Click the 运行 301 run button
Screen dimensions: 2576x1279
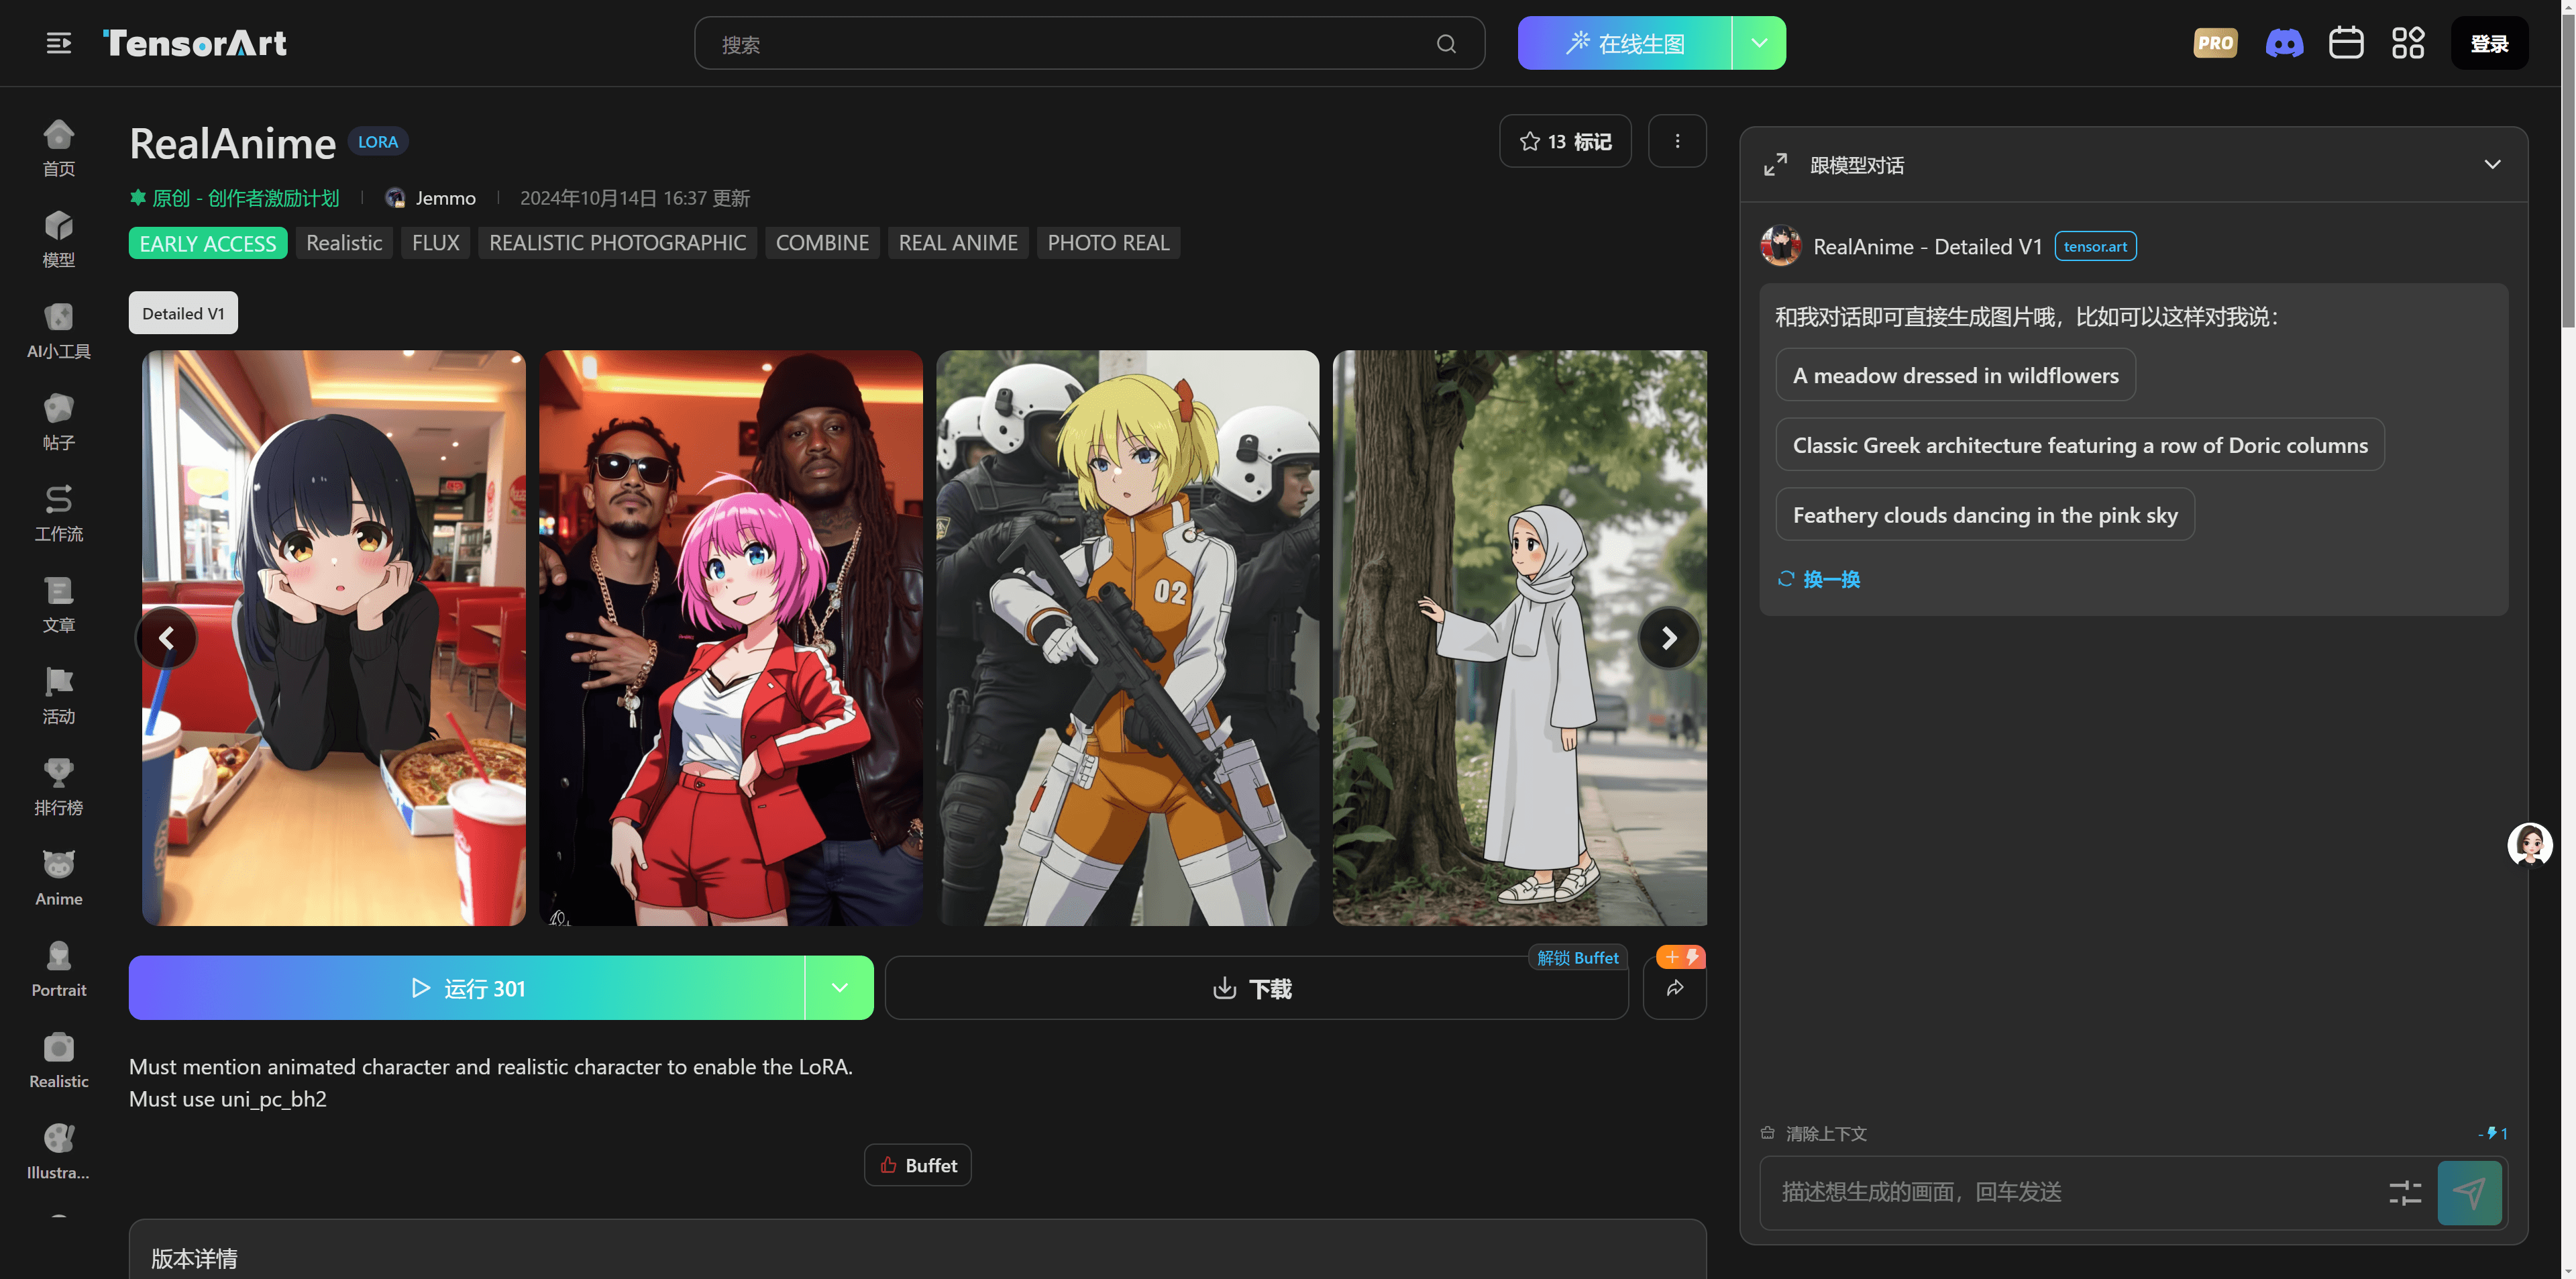467,988
